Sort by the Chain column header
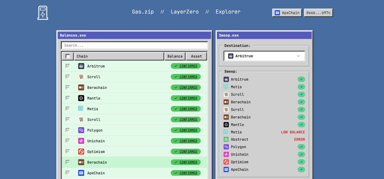This screenshot has height=179, width=384. click(119, 56)
